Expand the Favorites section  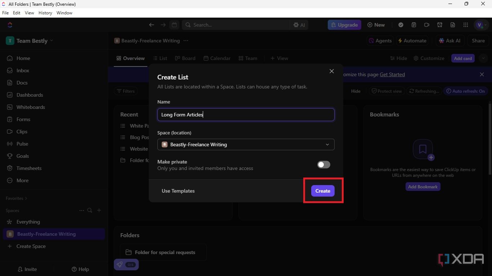[x=16, y=198]
